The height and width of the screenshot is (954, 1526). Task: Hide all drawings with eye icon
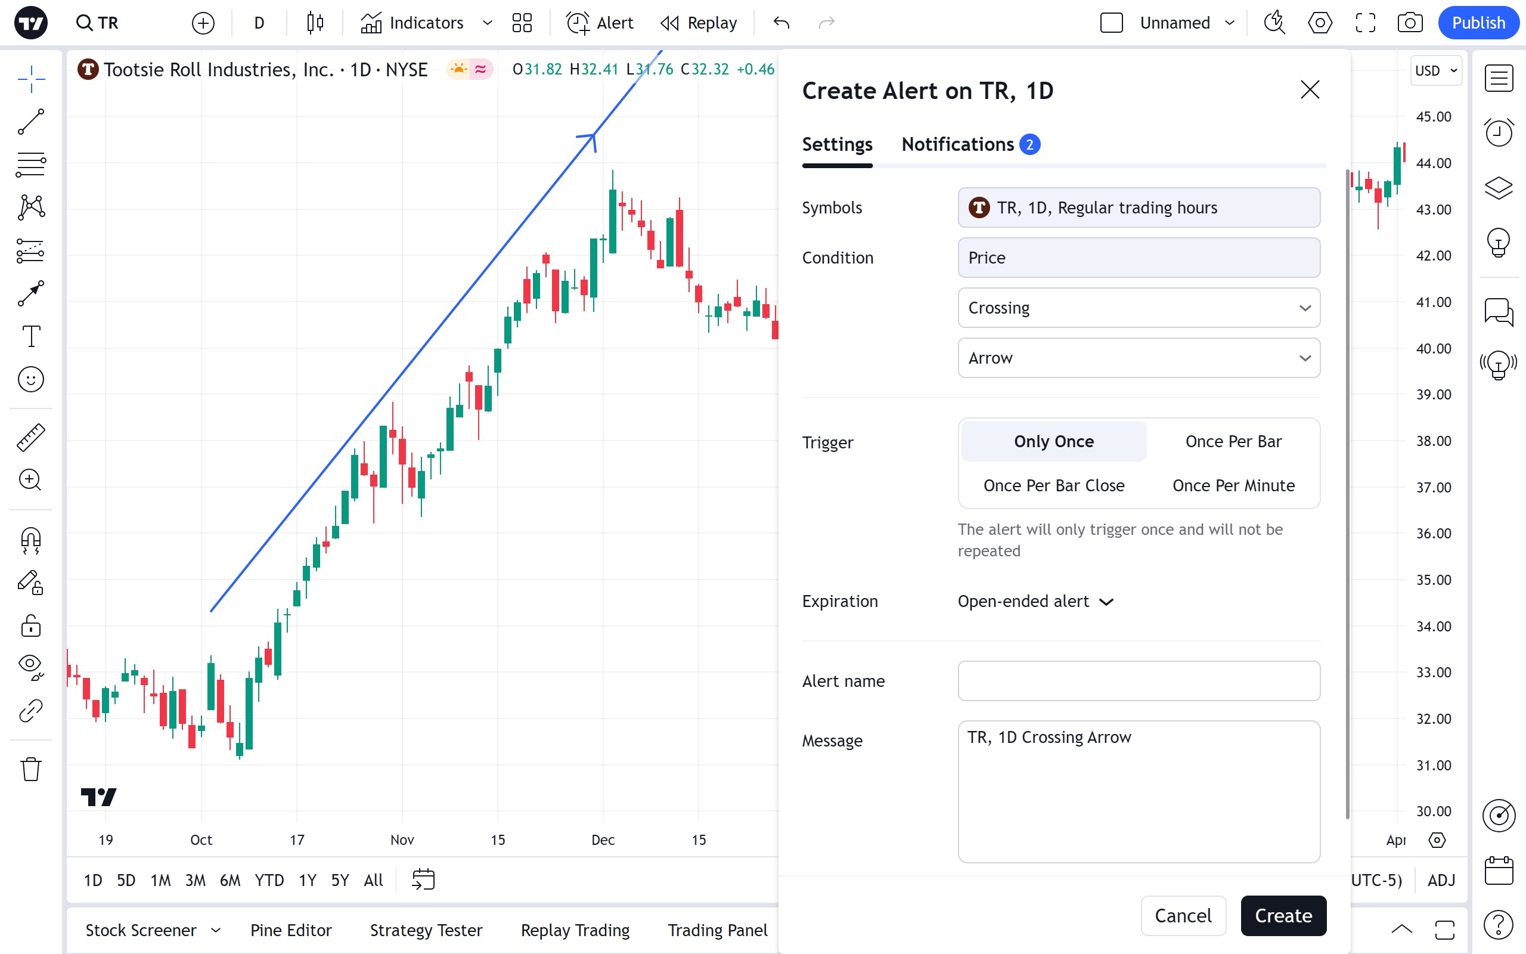coord(31,665)
